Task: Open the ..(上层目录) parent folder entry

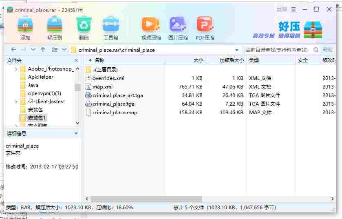Action: pos(105,70)
